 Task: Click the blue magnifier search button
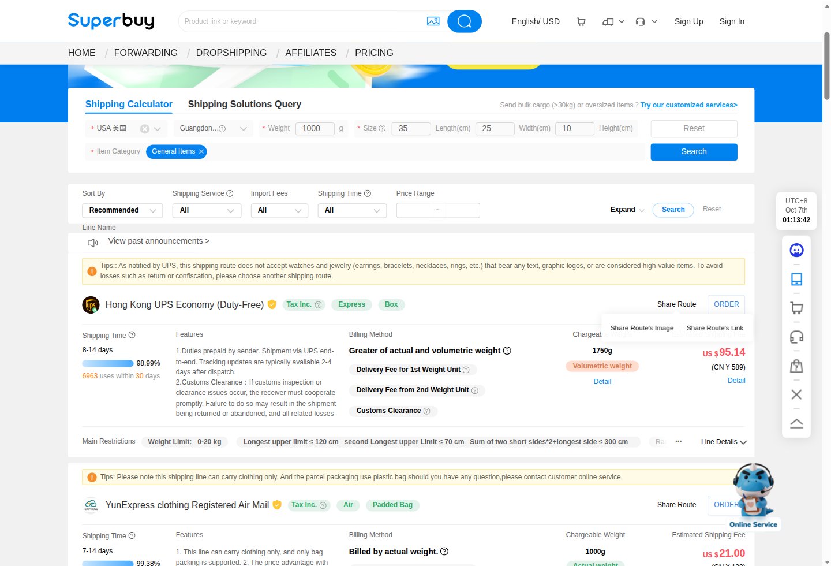(464, 21)
